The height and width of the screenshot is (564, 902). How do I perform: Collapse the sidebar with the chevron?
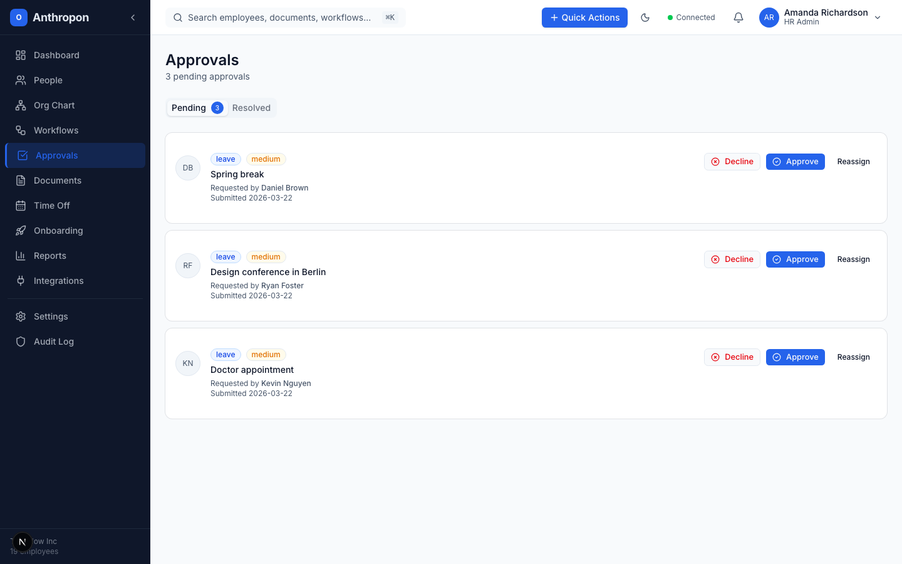pos(132,18)
